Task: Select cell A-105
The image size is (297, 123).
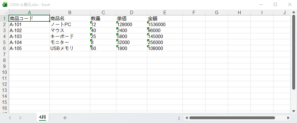Action: pos(29,48)
